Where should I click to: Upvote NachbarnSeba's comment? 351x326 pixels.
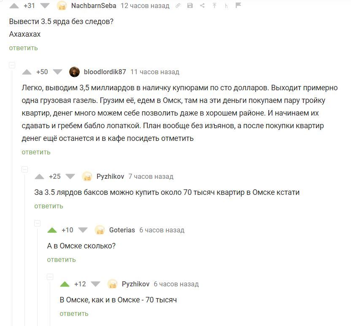(14, 5)
